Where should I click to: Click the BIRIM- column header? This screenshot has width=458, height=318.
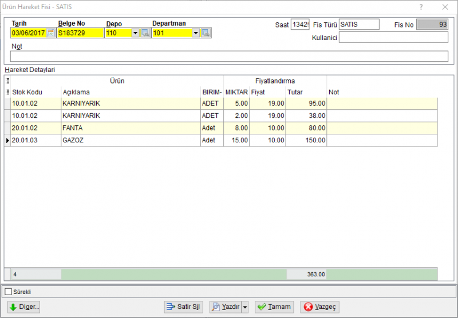pyautogui.click(x=212, y=92)
